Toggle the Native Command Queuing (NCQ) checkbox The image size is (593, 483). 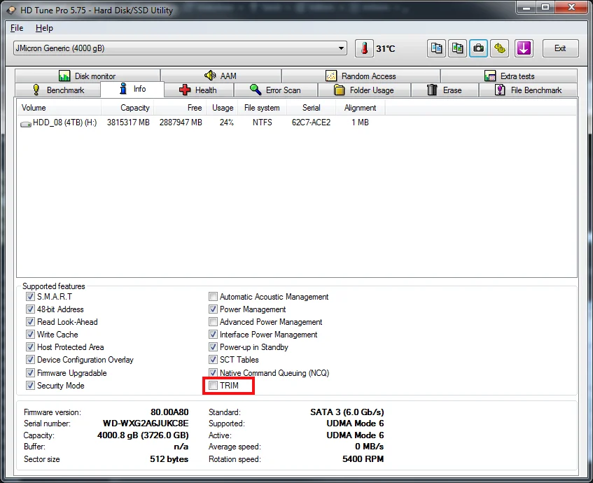[x=214, y=373]
